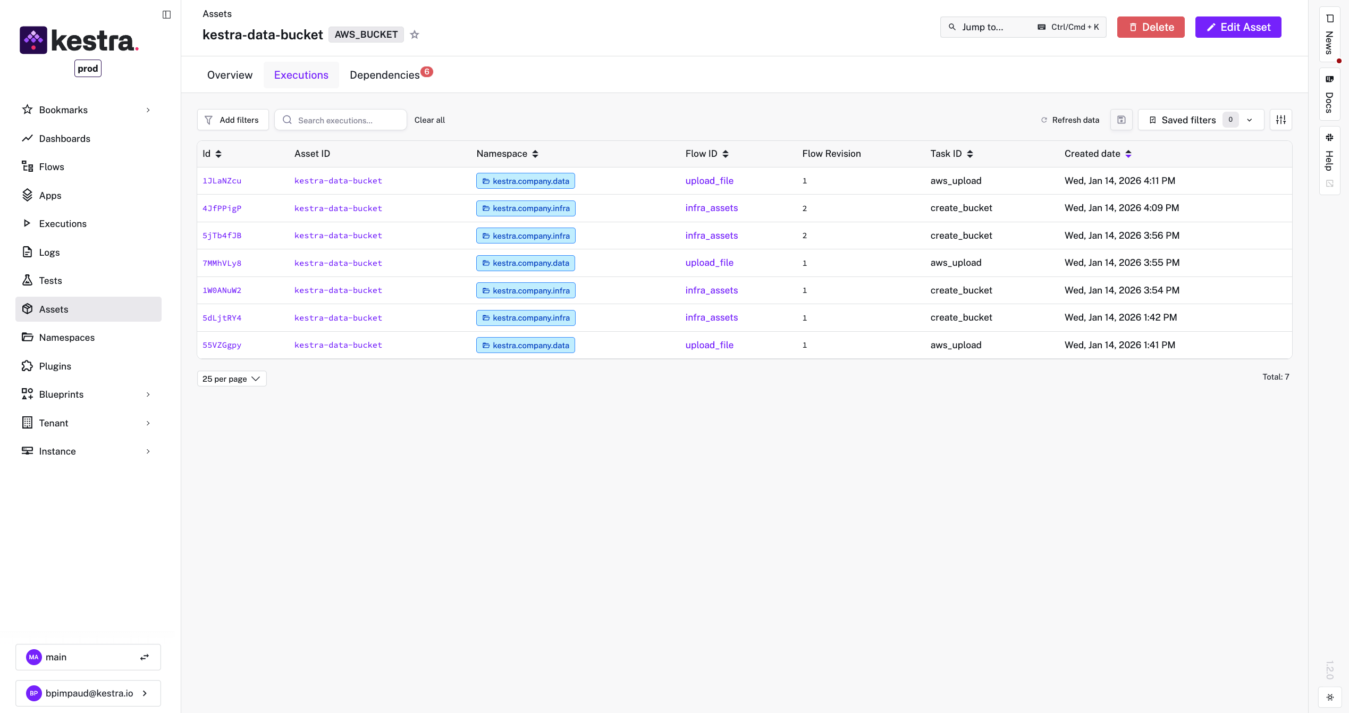Image resolution: width=1349 pixels, height=713 pixels.
Task: Bookmark kestra-data-bucket with the star icon
Action: pos(415,35)
